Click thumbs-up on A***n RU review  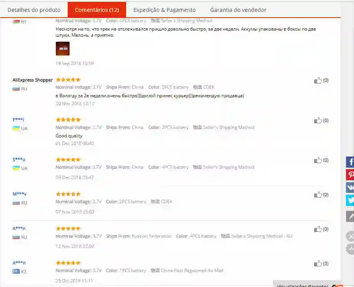pyautogui.click(x=318, y=229)
